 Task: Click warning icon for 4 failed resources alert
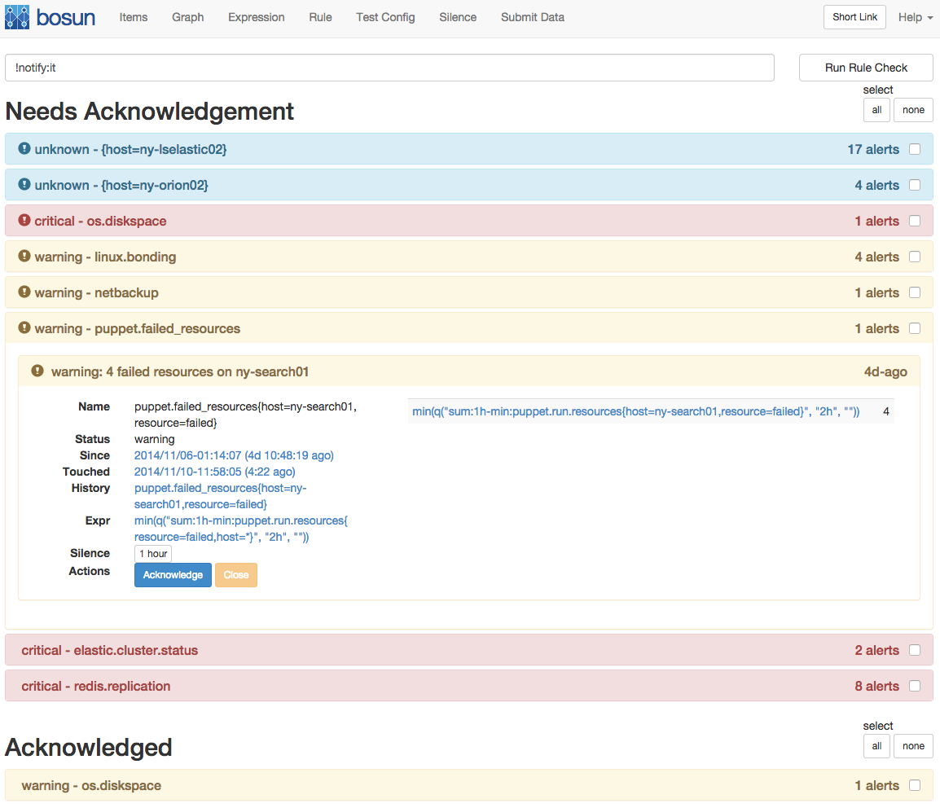pos(37,371)
